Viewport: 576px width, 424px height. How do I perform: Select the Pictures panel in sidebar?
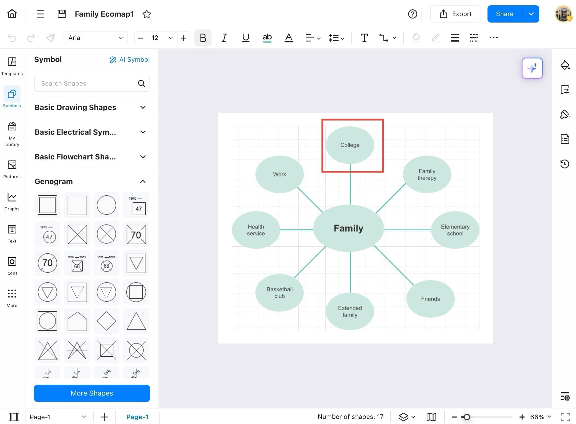coord(12,169)
